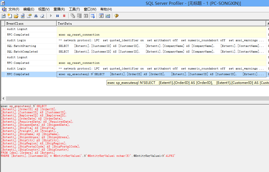Screen dimensions: 269x172
Task: Click '[Extent1].[ShipCity] AS [ShipCity],' line
Action: coord(30,140)
